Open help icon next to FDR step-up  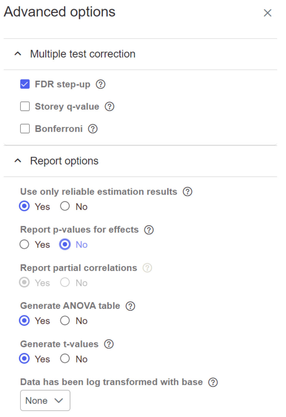(101, 84)
